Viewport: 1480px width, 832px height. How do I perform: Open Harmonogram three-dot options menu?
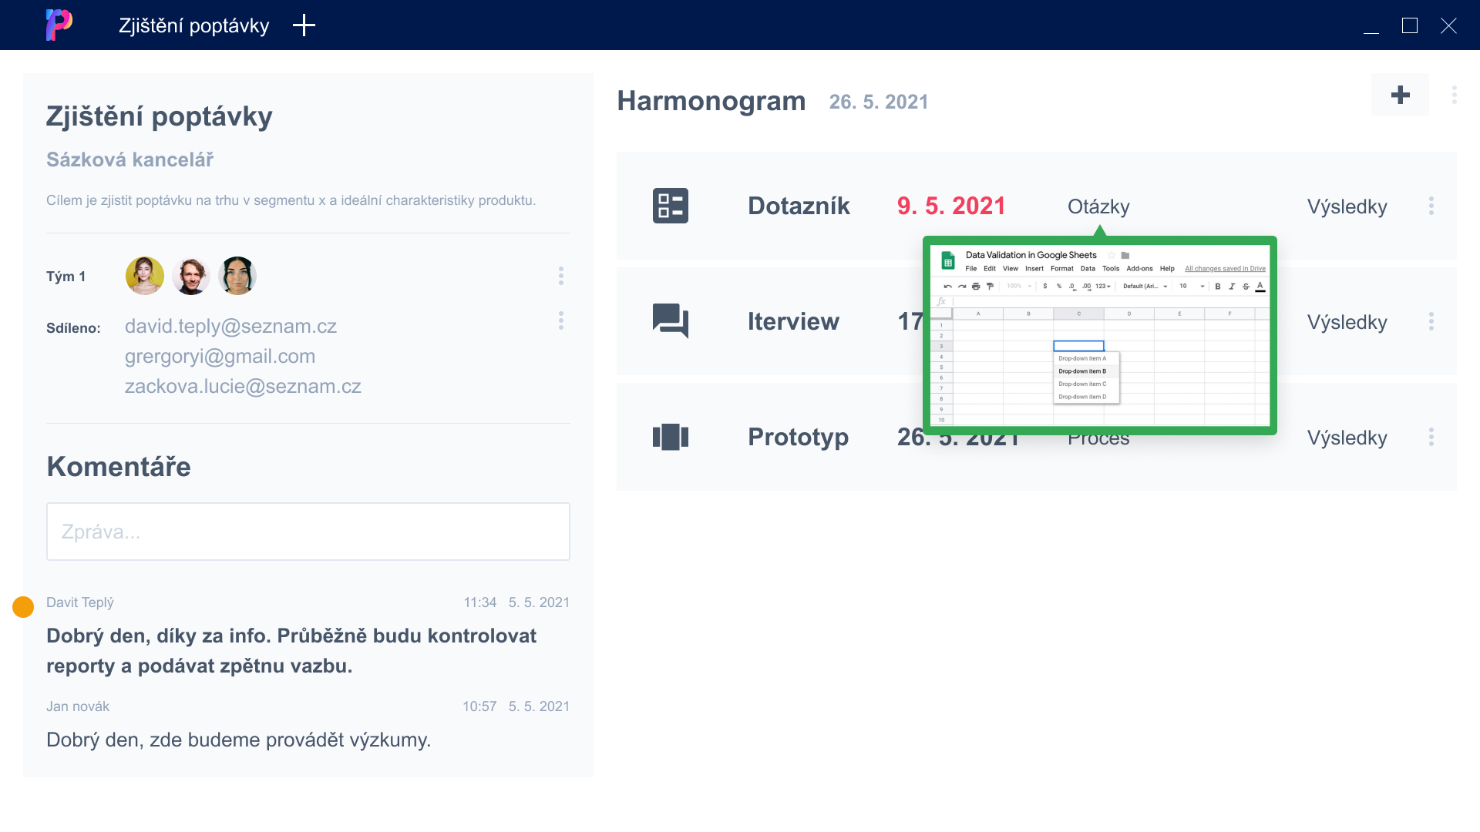tap(1454, 95)
